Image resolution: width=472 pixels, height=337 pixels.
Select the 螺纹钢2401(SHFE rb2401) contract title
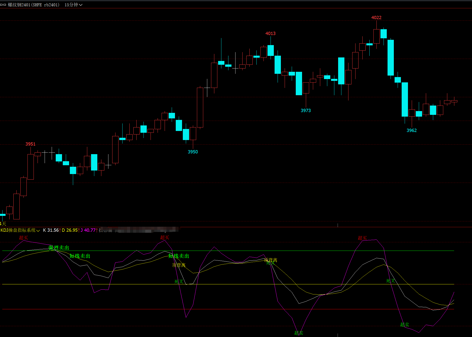click(x=34, y=5)
